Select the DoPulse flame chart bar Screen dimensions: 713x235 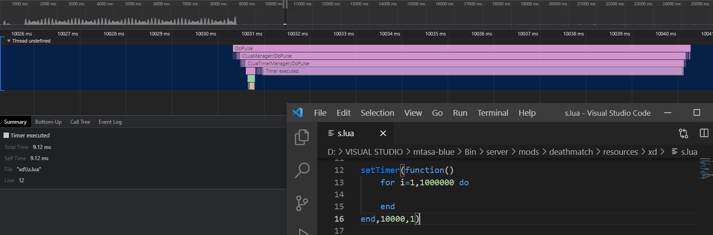click(461, 48)
